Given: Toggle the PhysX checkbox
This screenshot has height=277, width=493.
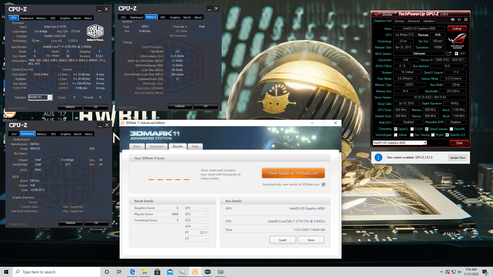Looking at the screenshot, I should [x=433, y=135].
